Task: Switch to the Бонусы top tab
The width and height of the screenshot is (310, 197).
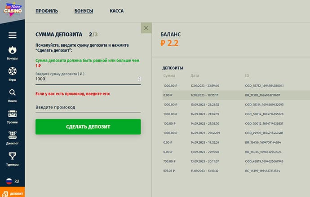Action: click(83, 10)
